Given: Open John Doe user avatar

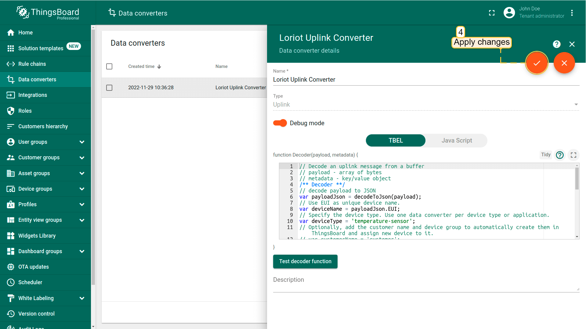Looking at the screenshot, I should [x=509, y=12].
